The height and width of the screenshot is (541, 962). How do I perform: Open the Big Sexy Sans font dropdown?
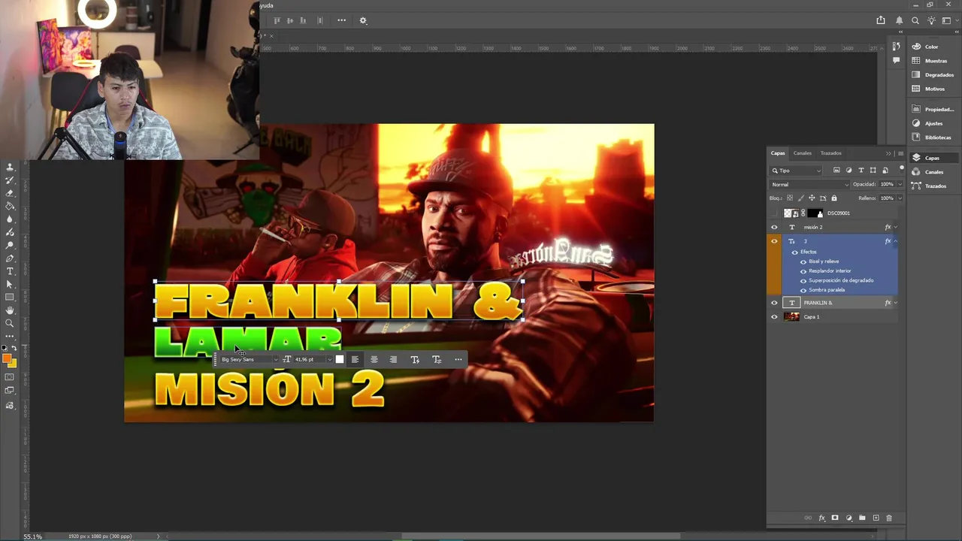coord(275,360)
